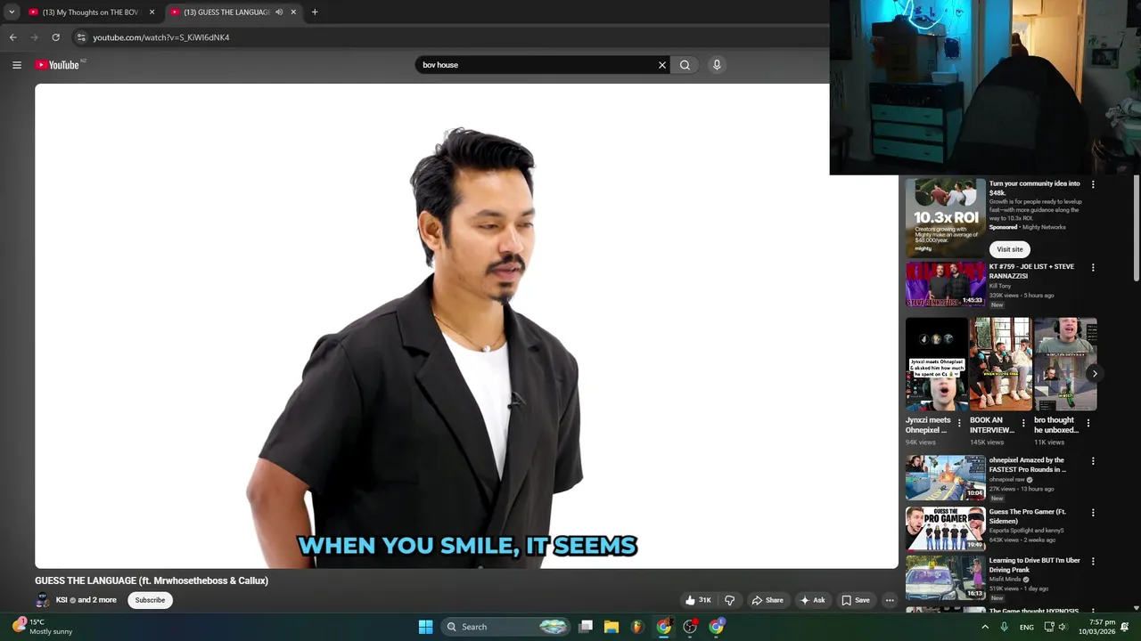The width and height of the screenshot is (1141, 641).
Task: Pause the playing video
Action: pyautogui.click(x=466, y=326)
